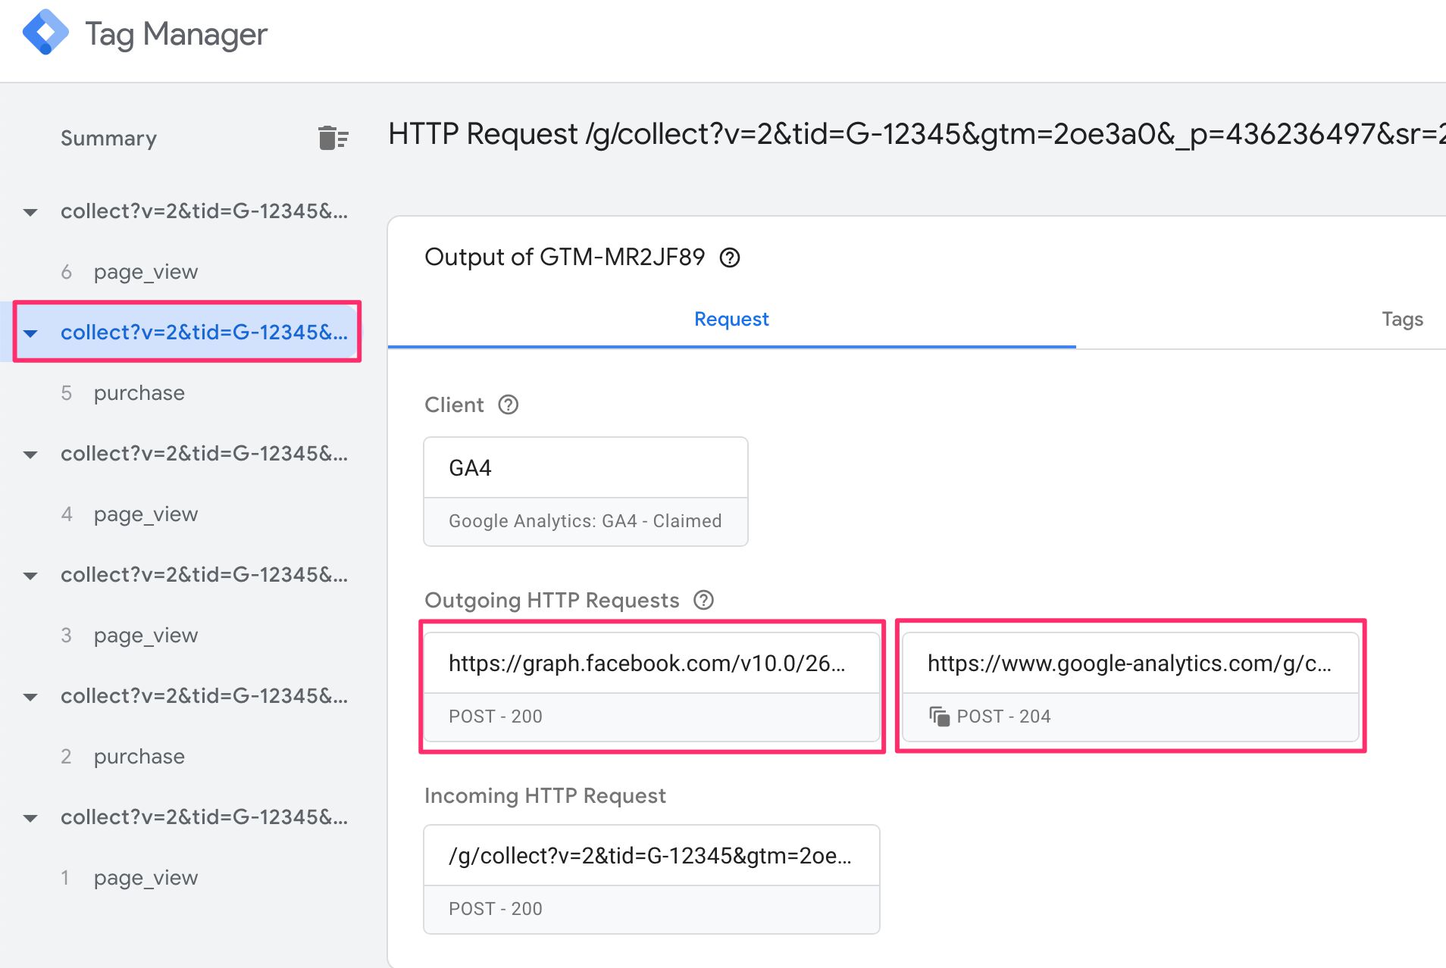This screenshot has width=1446, height=968.
Task: Switch to the Tags tab
Action: 1402,319
